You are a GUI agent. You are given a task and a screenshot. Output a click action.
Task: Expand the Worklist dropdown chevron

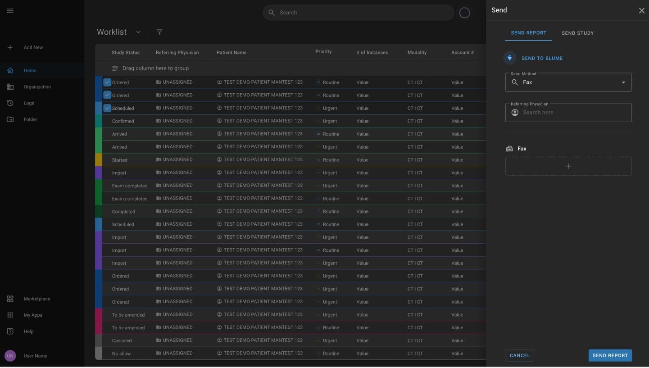[x=138, y=32]
